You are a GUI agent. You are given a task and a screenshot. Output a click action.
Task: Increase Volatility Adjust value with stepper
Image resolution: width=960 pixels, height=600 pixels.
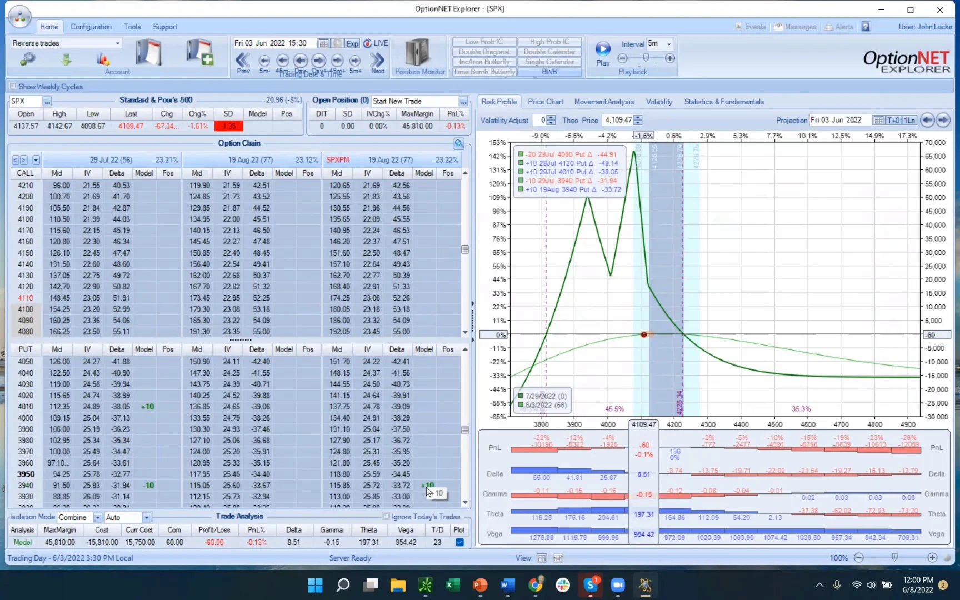[x=551, y=117]
